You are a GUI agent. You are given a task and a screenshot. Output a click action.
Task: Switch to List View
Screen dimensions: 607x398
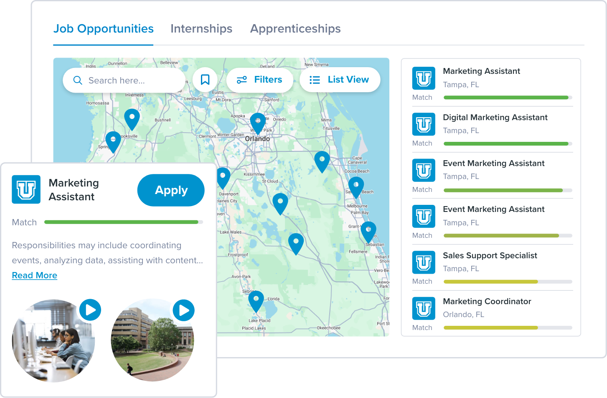(x=340, y=80)
